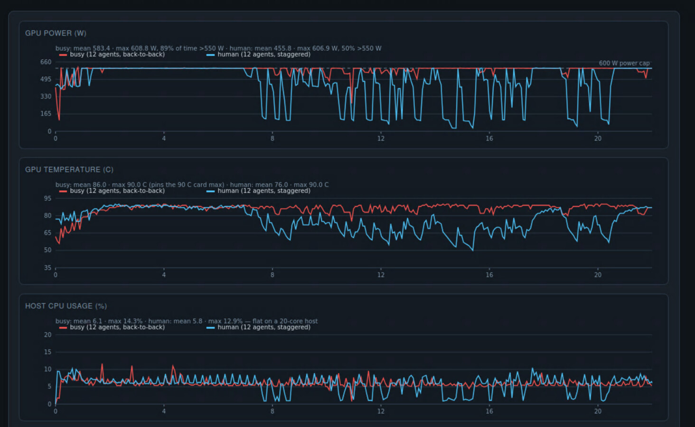The width and height of the screenshot is (695, 427).
Task: Click the blue human swatch in GPU Temperature legend
Action: coord(210,191)
